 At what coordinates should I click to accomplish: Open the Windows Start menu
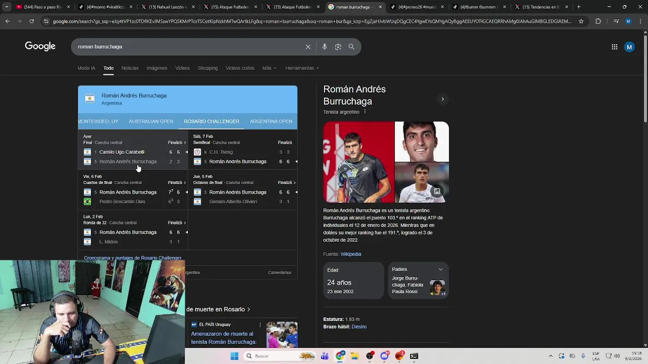point(234,356)
